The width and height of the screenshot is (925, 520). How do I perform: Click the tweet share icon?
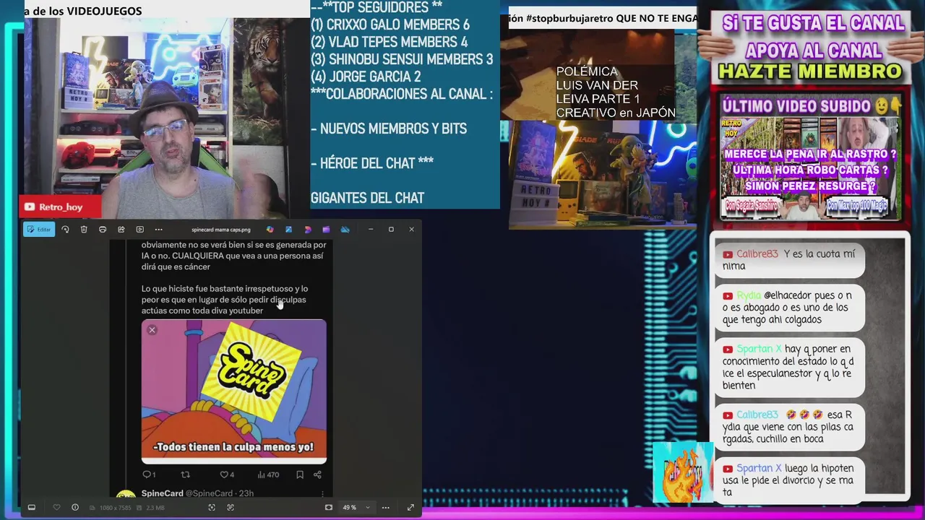pos(317,474)
